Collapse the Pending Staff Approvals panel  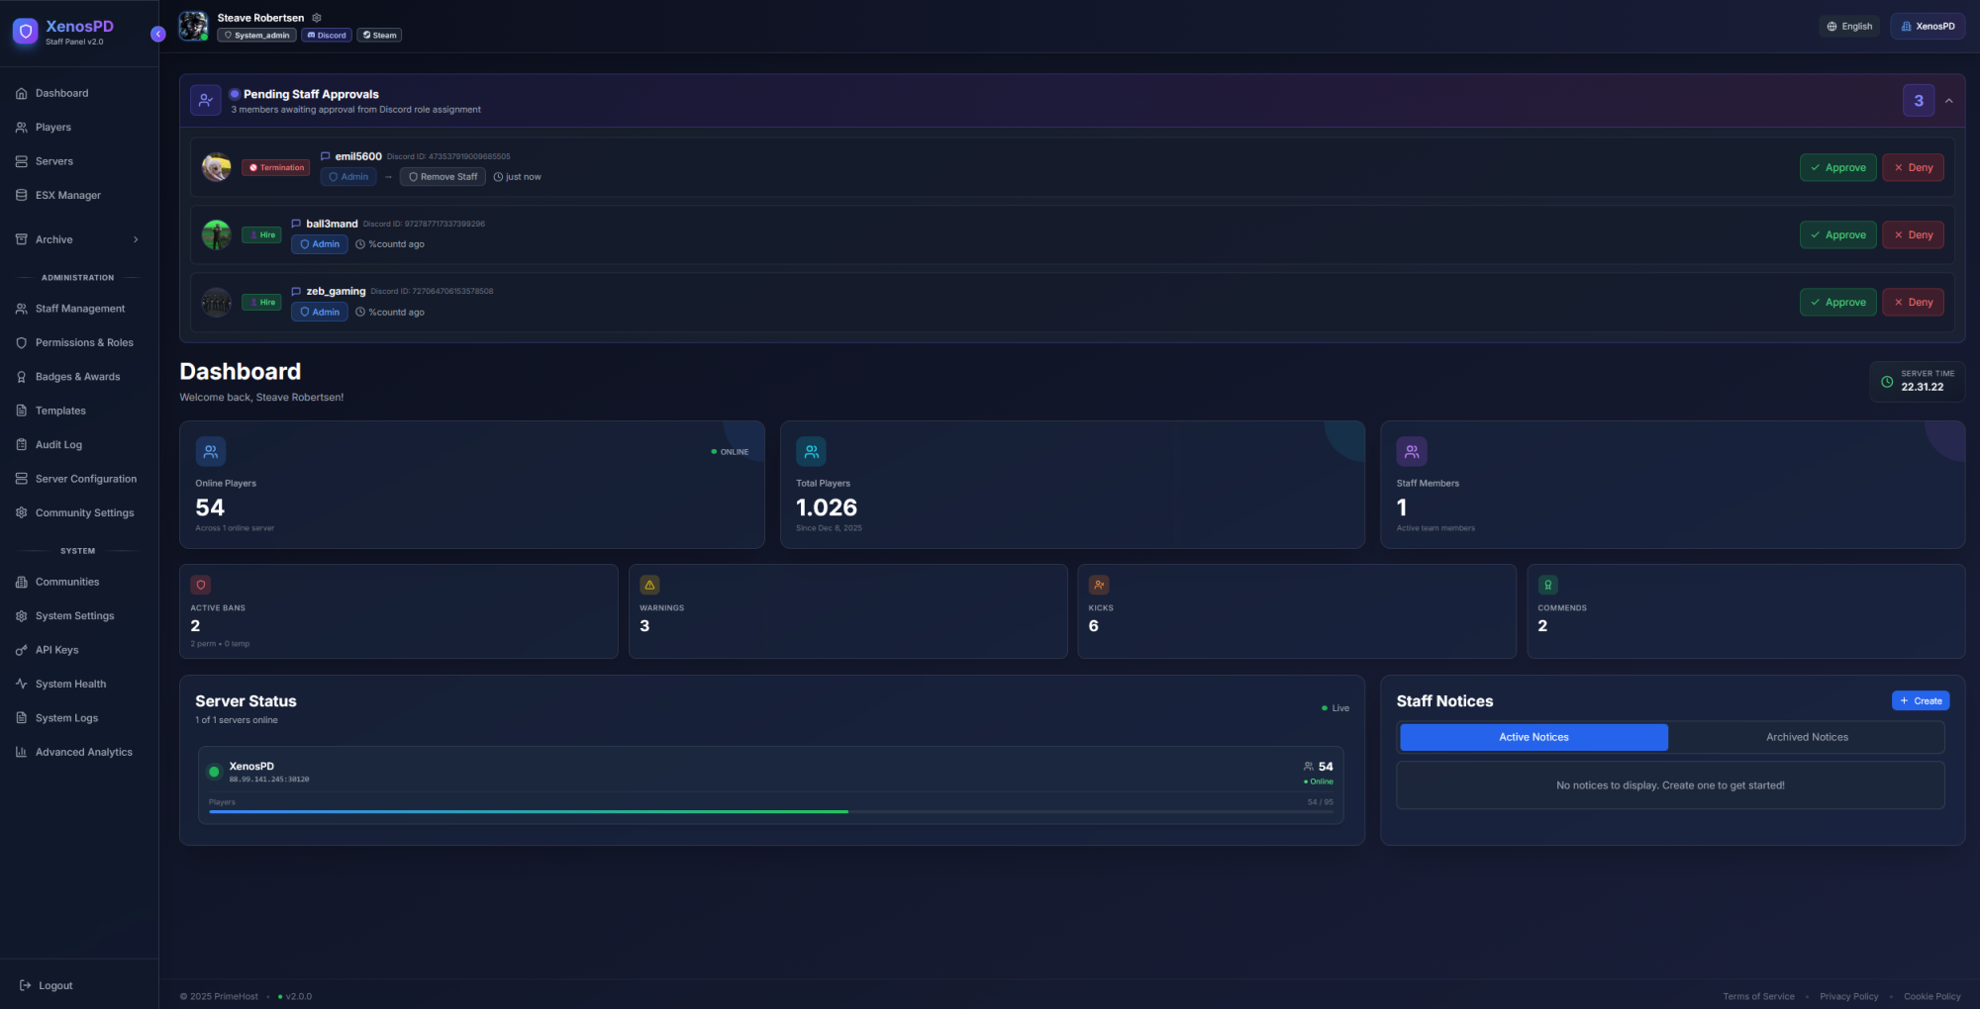click(x=1948, y=101)
